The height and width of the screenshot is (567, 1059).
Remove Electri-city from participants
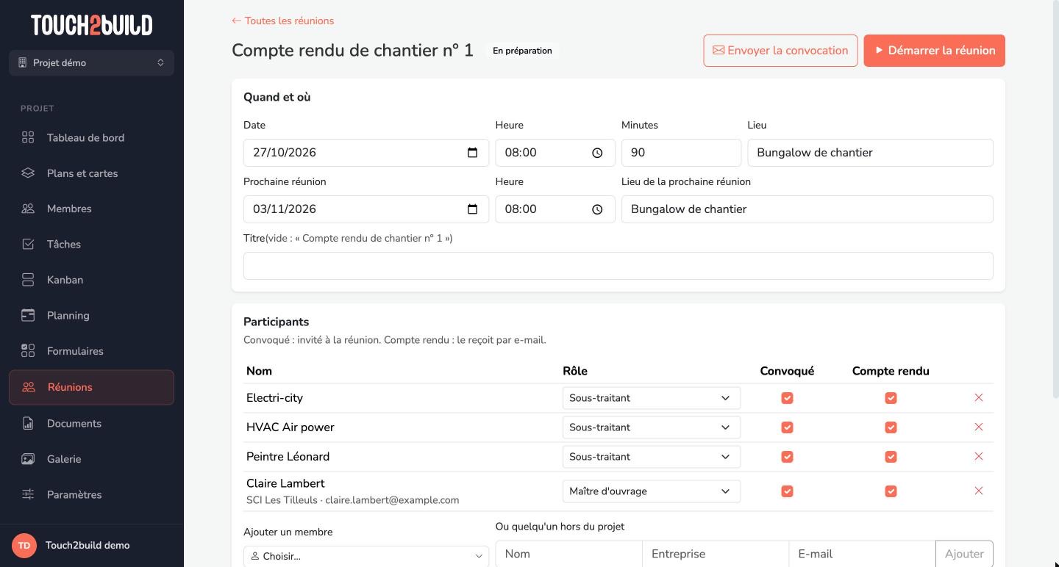click(978, 397)
